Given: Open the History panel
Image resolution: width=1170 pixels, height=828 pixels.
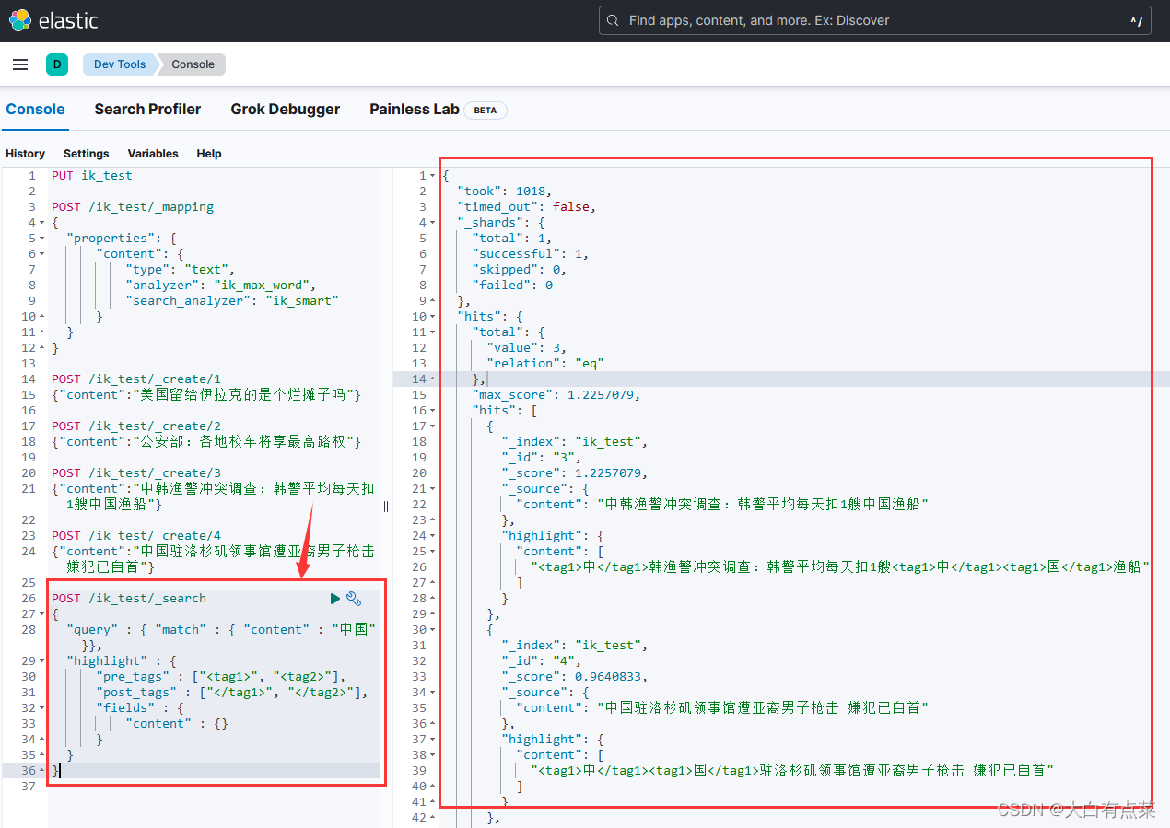Looking at the screenshot, I should [25, 153].
